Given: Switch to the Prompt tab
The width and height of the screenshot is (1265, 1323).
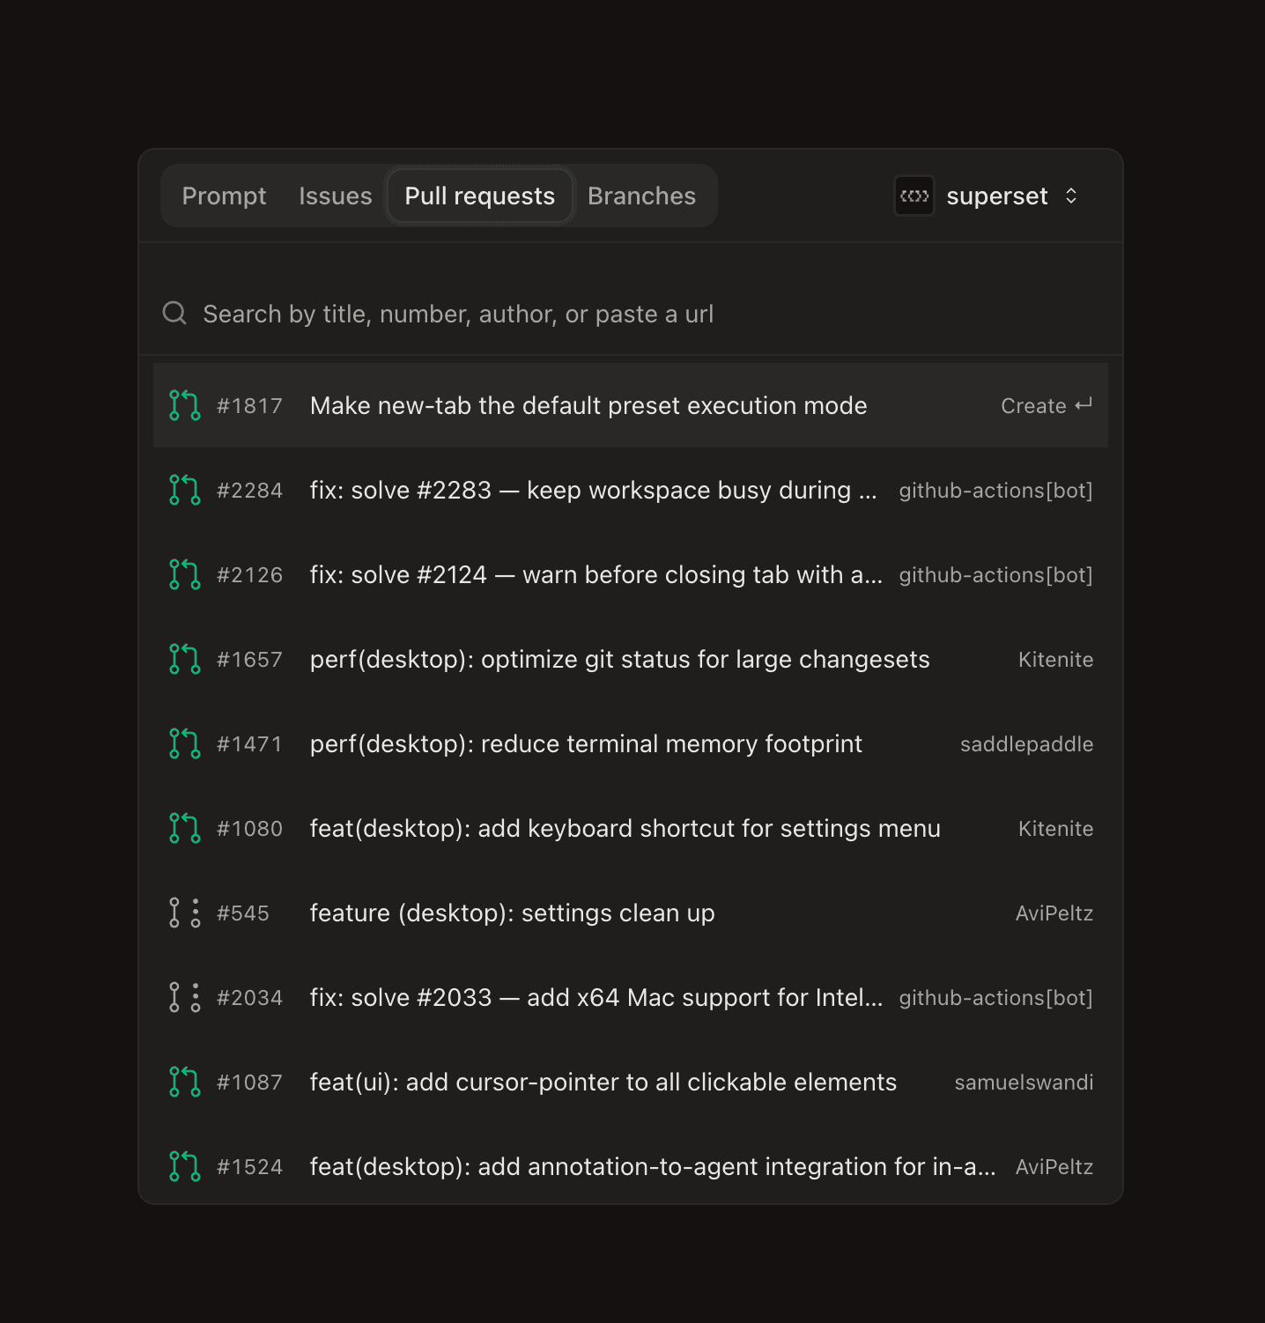Looking at the screenshot, I should [x=224, y=196].
